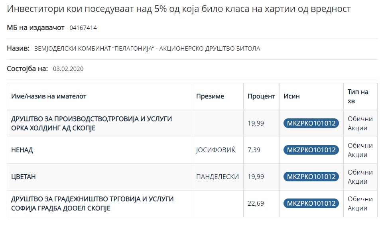This screenshot has height=226, width=382.
Task: Select the ОРКА ХОЛДИНГ АД СКОПЈЕ holder name
Action: pyautogui.click(x=92, y=123)
